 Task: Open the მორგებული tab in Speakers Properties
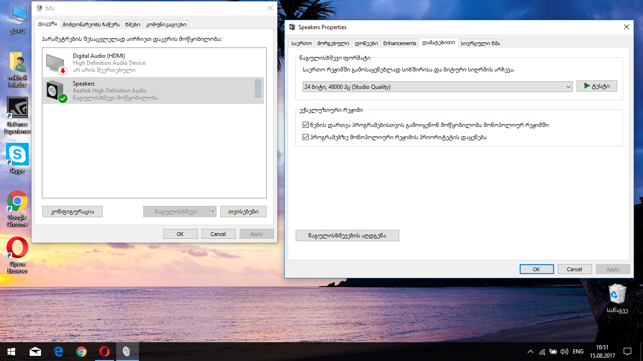pos(333,43)
